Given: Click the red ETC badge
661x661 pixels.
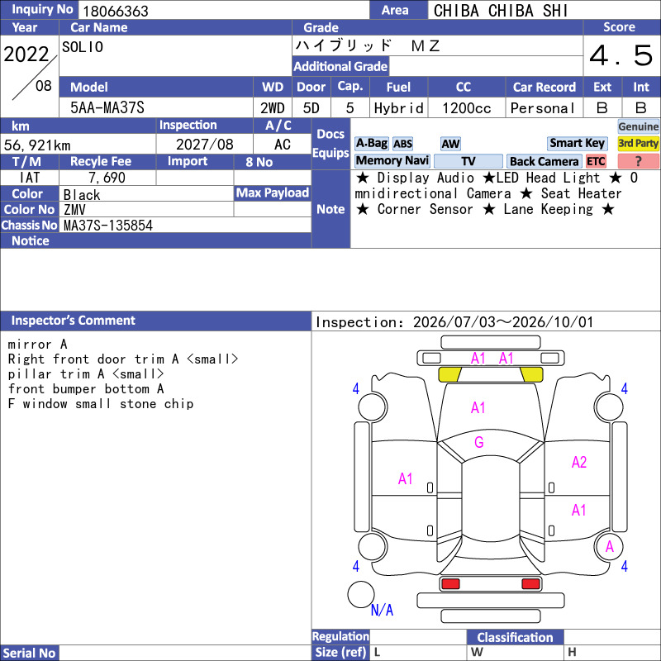Looking at the screenshot, I should pyautogui.click(x=596, y=161).
